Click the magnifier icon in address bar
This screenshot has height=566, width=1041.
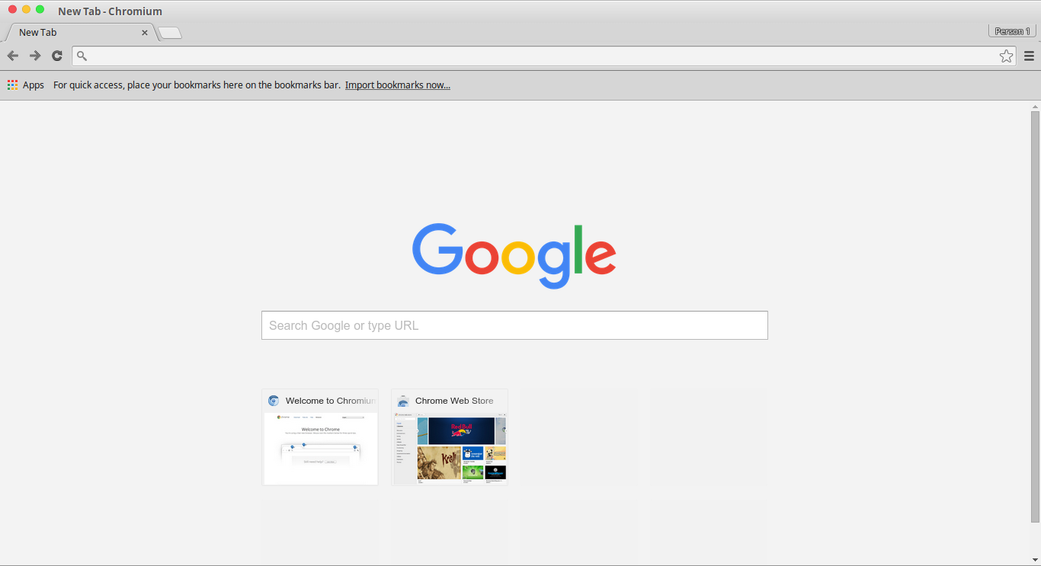(x=82, y=56)
